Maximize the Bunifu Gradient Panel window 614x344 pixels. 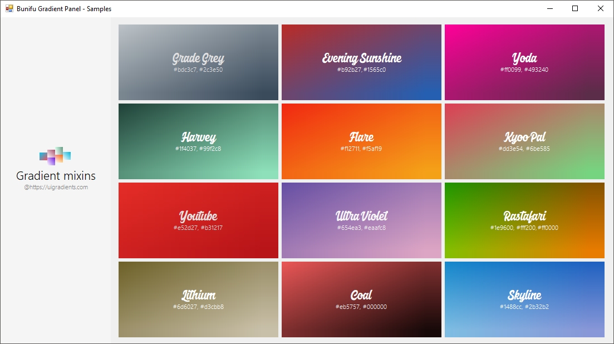tap(575, 8)
